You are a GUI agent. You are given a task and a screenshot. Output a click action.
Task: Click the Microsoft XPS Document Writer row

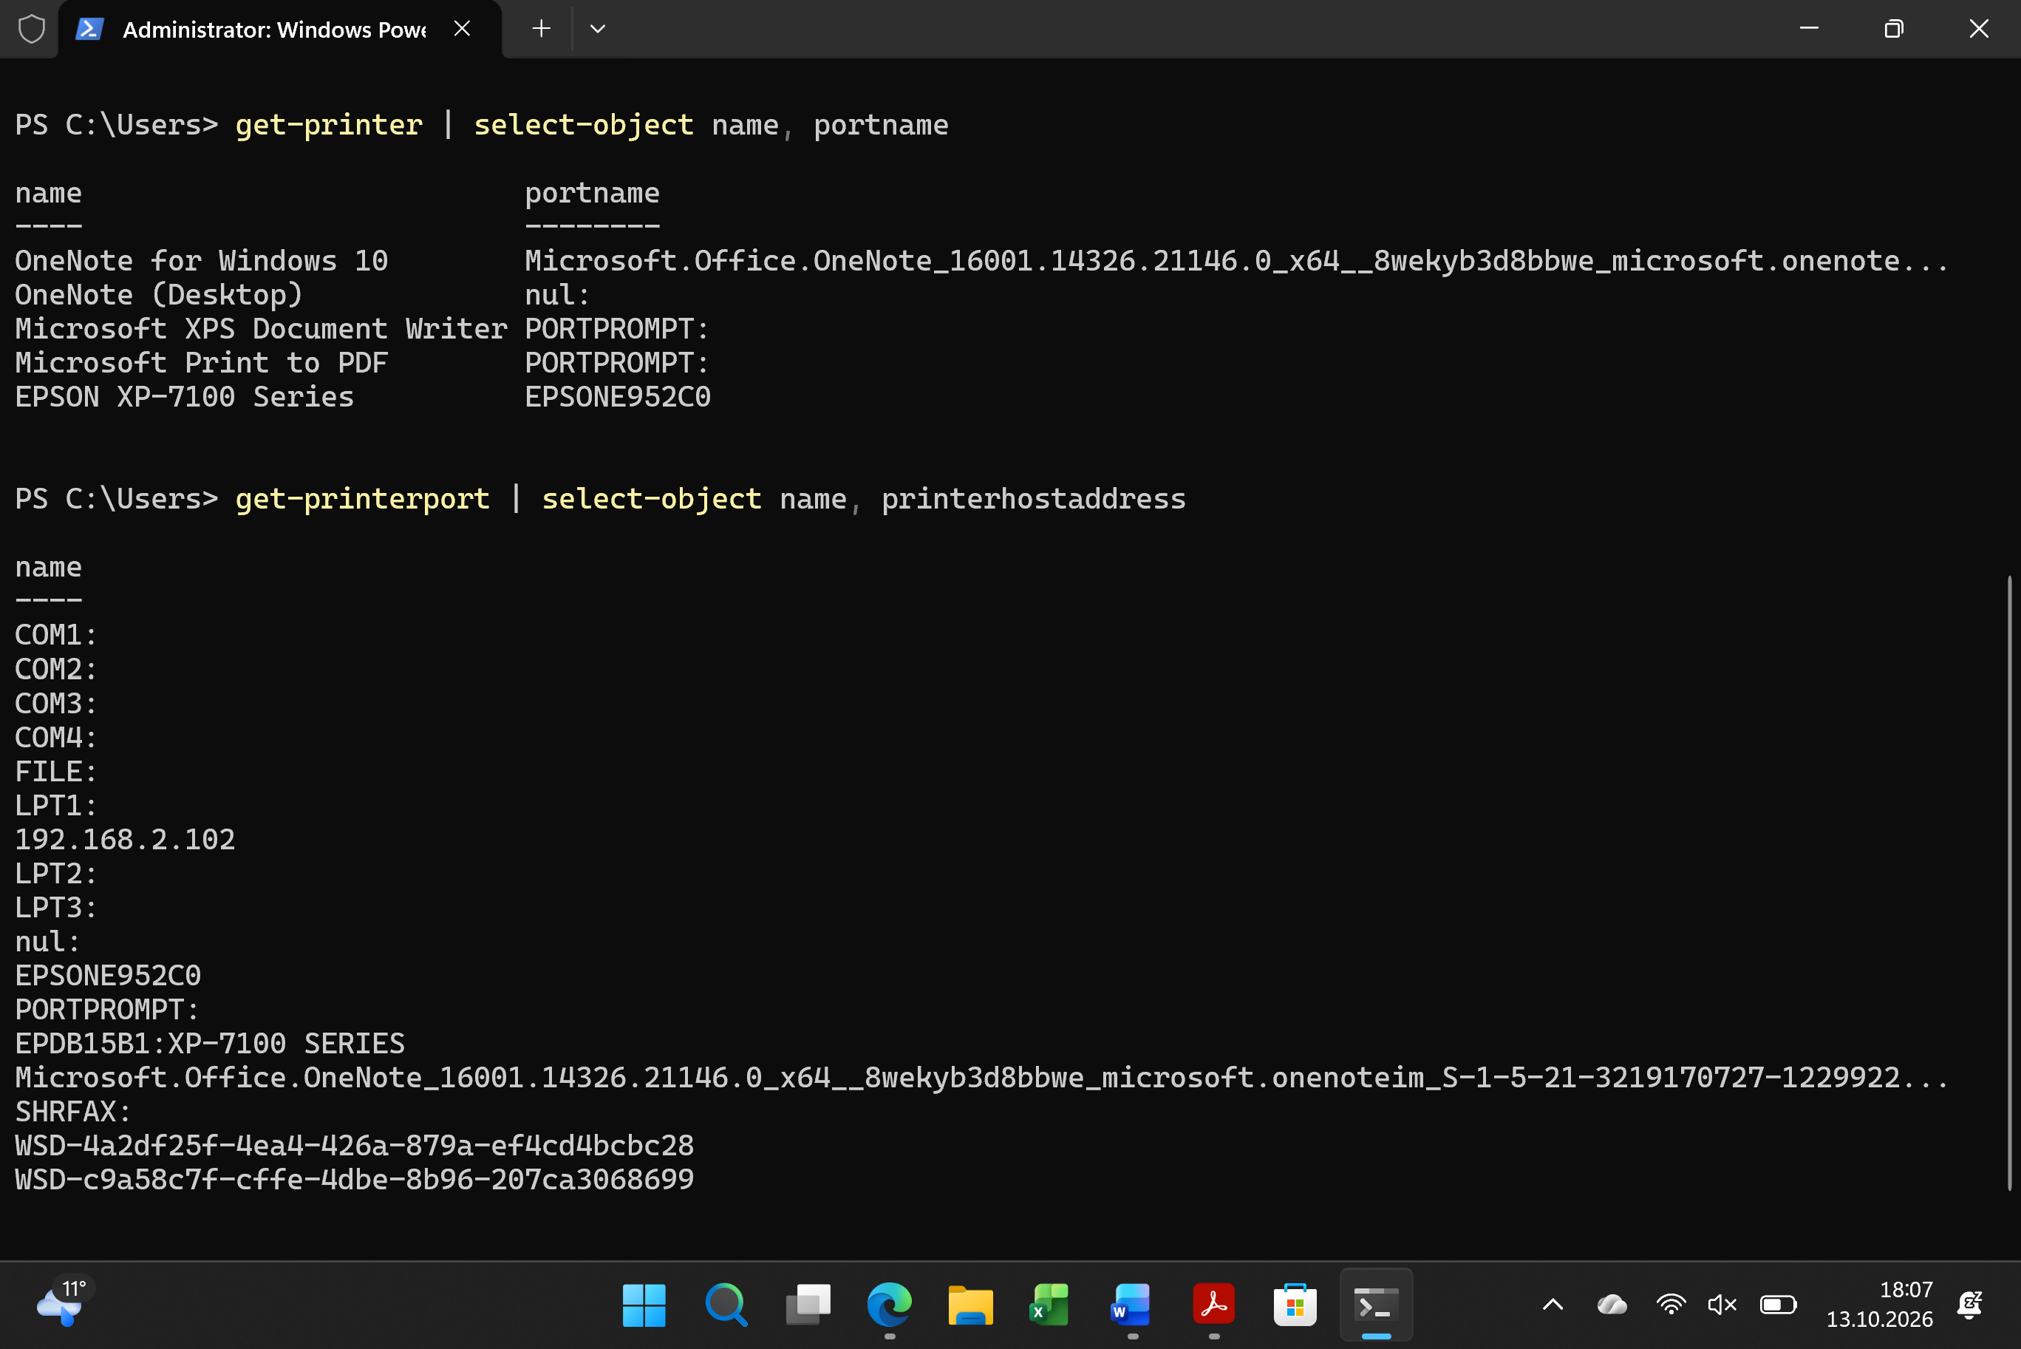pyautogui.click(x=362, y=329)
